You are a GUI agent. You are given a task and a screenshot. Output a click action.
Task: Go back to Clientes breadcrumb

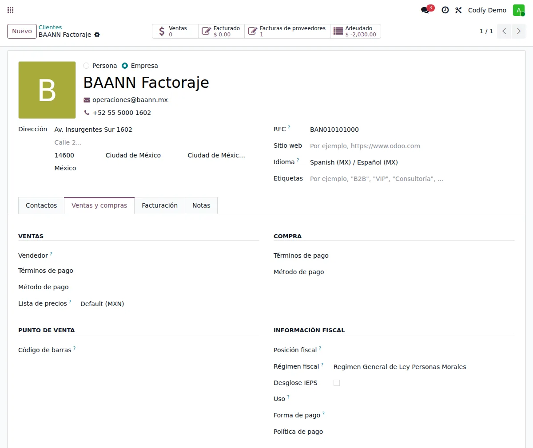click(50, 28)
